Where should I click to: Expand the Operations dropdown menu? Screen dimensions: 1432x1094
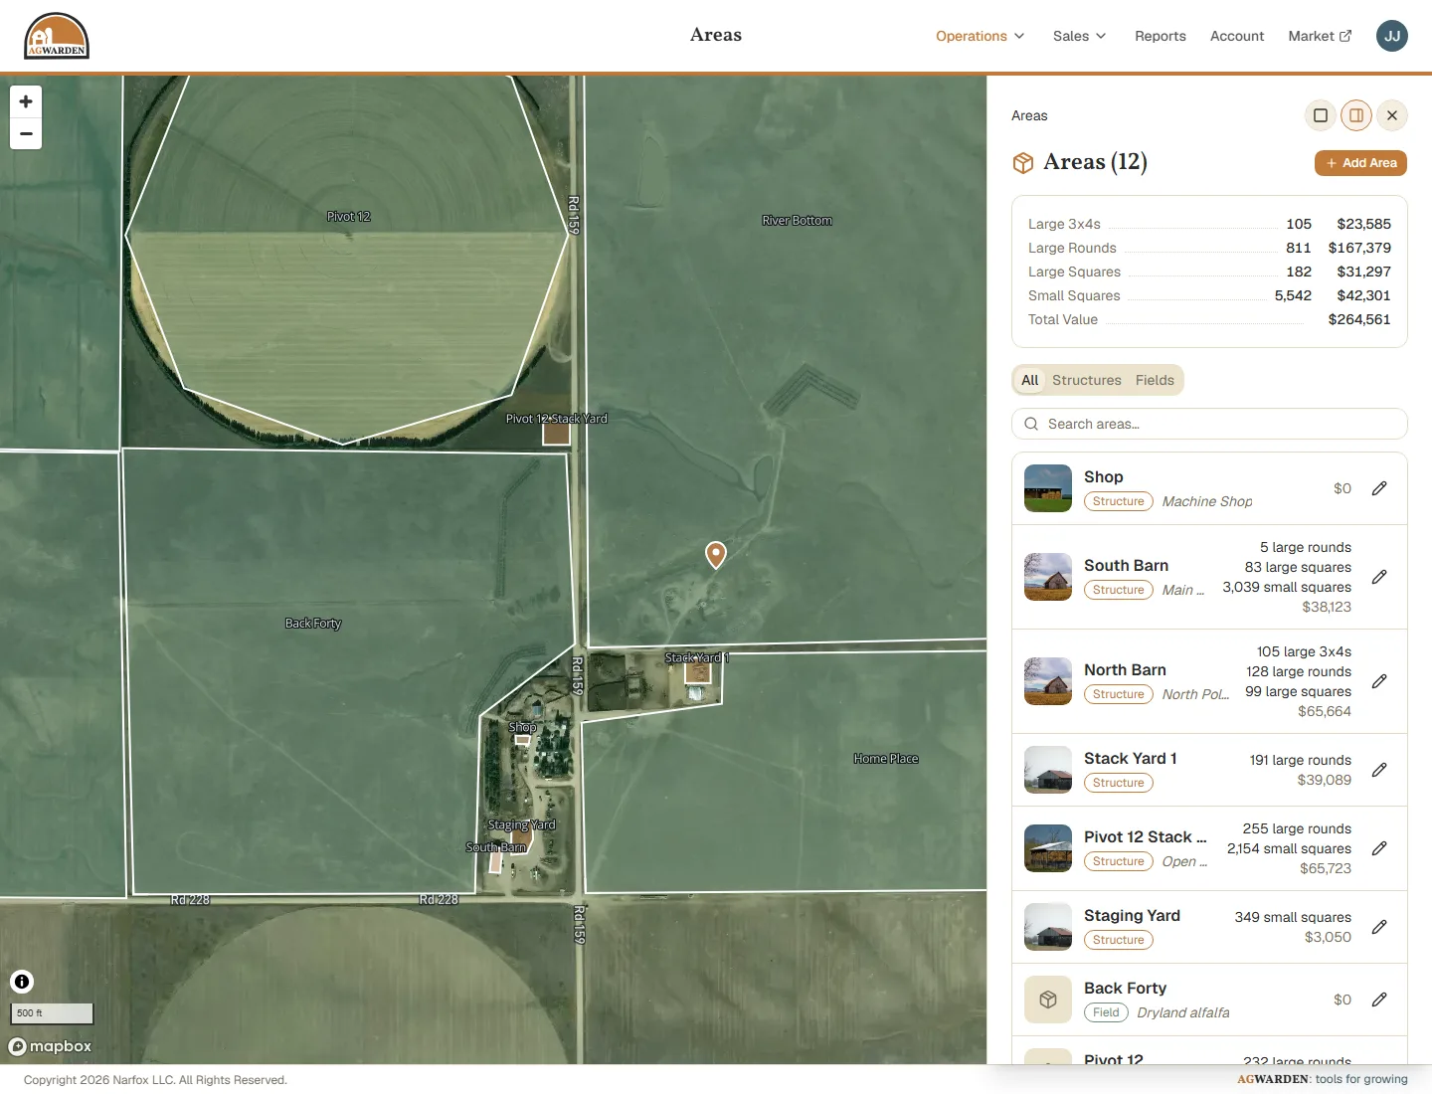click(980, 36)
